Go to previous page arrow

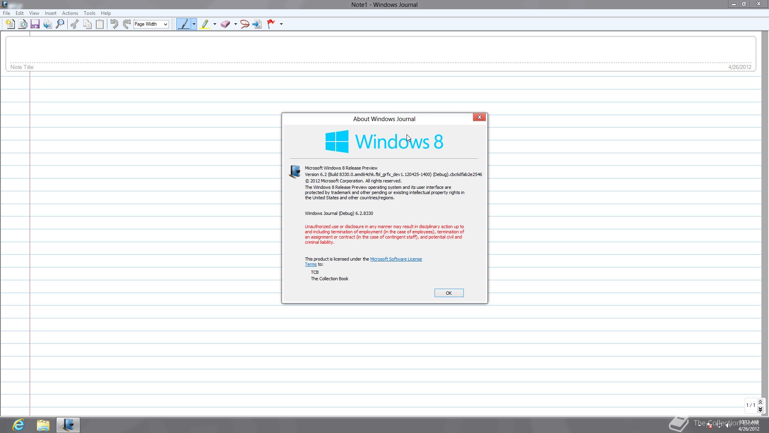[760, 402]
